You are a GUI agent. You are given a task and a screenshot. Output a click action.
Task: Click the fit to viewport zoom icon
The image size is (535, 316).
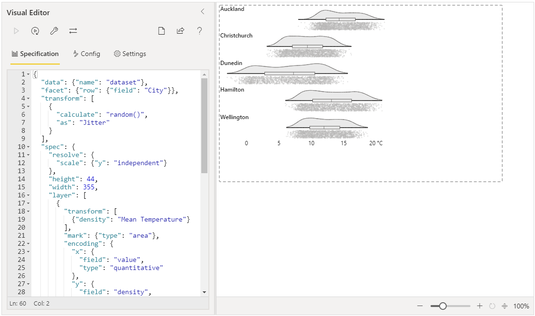coord(505,306)
